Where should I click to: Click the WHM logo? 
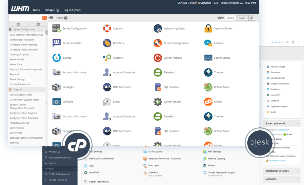tap(20, 9)
